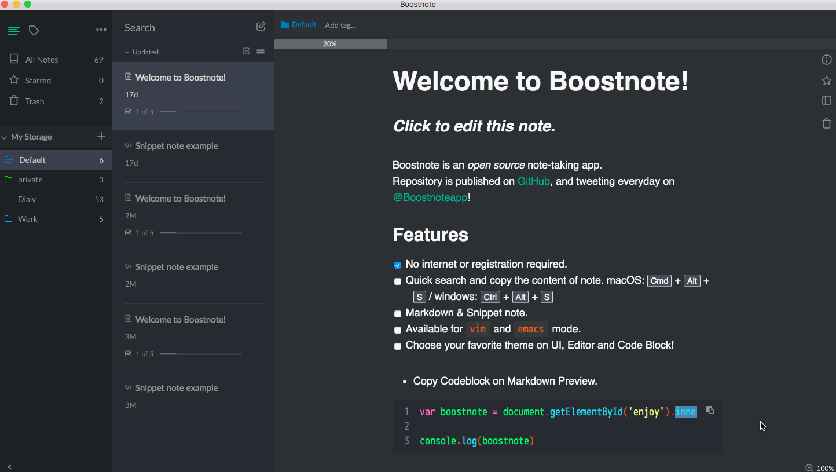Click the zoom magnifier icon
This screenshot has width=836, height=472.
coord(809,468)
